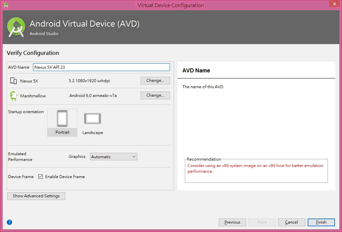Click the '5.2 1080x1920 xxhdpi' text

(x=89, y=81)
